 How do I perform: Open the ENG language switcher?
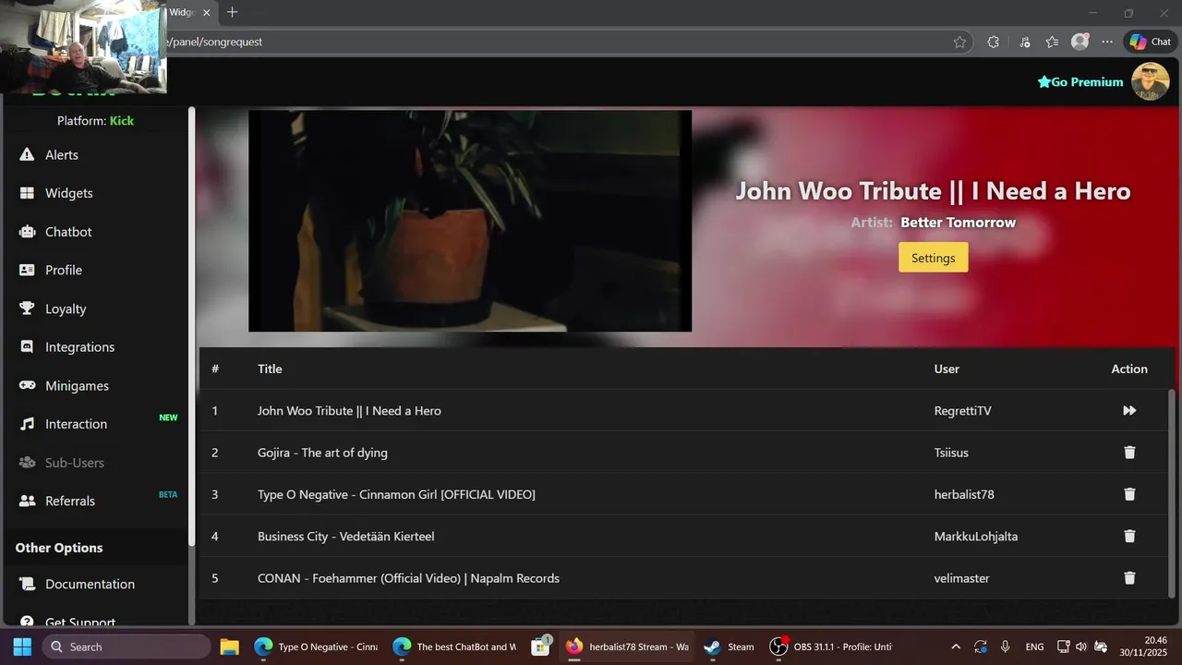(x=1034, y=647)
